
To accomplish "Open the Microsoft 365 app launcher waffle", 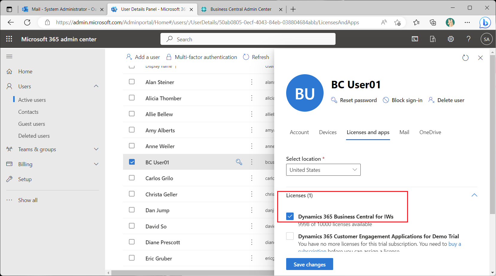I will click(x=9, y=39).
